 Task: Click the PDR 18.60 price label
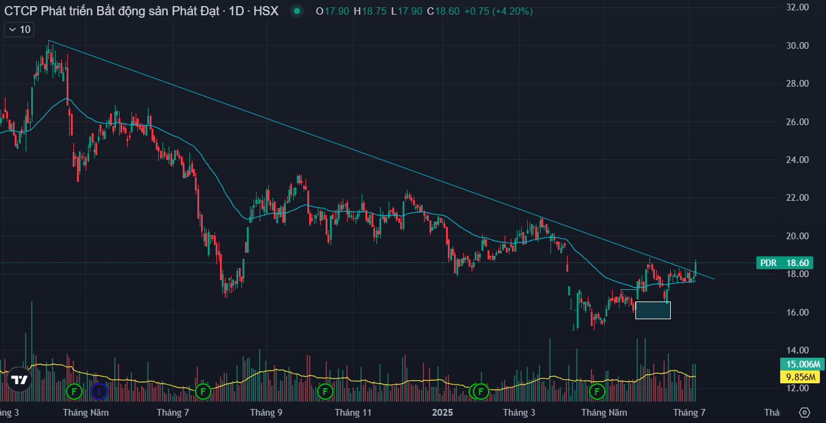point(784,263)
